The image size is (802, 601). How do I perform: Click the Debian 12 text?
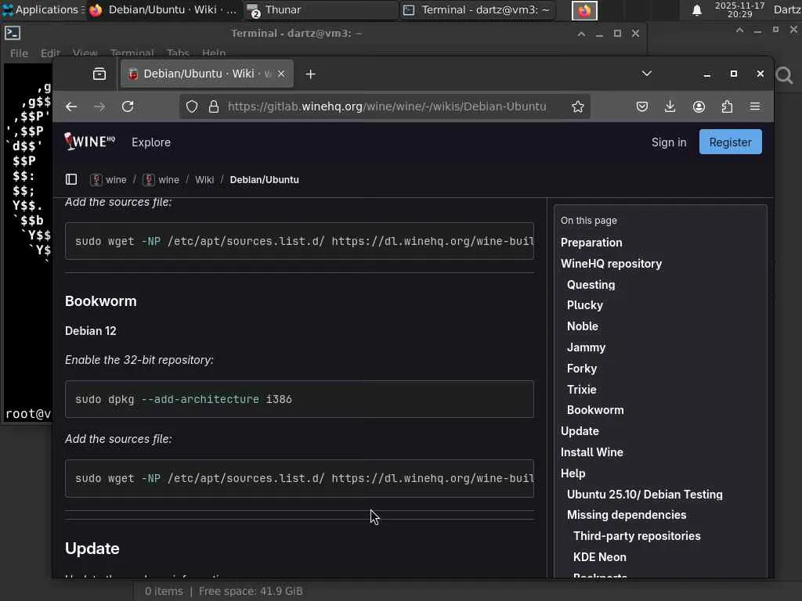click(91, 331)
